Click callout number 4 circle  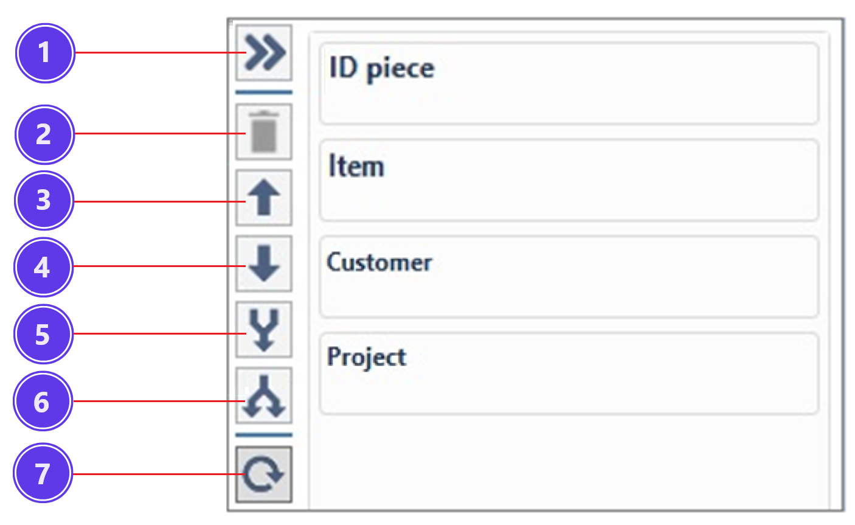tap(43, 267)
